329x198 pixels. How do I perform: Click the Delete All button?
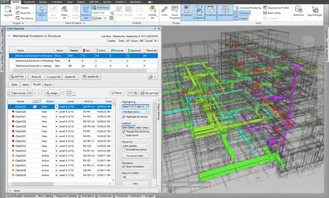[70, 77]
